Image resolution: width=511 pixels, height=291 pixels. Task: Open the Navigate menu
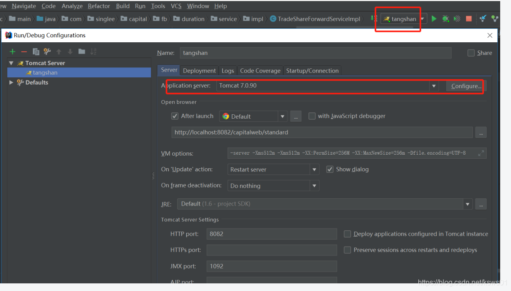(x=24, y=6)
